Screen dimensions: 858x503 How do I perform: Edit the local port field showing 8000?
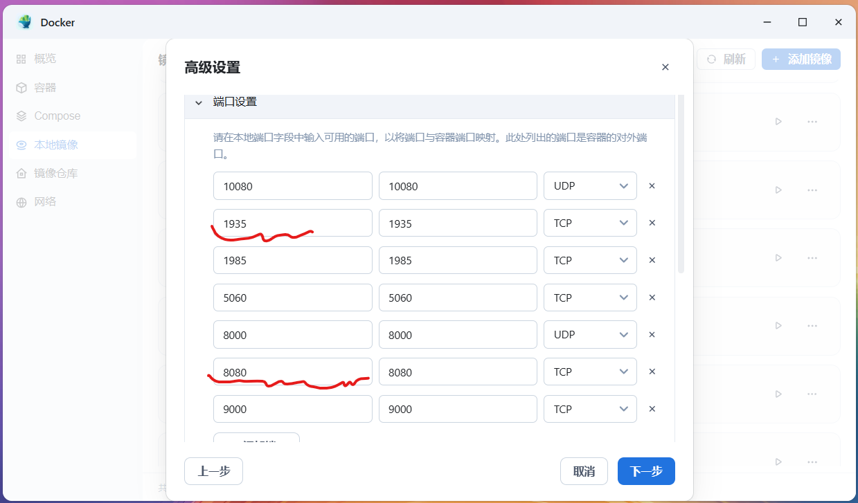point(293,334)
